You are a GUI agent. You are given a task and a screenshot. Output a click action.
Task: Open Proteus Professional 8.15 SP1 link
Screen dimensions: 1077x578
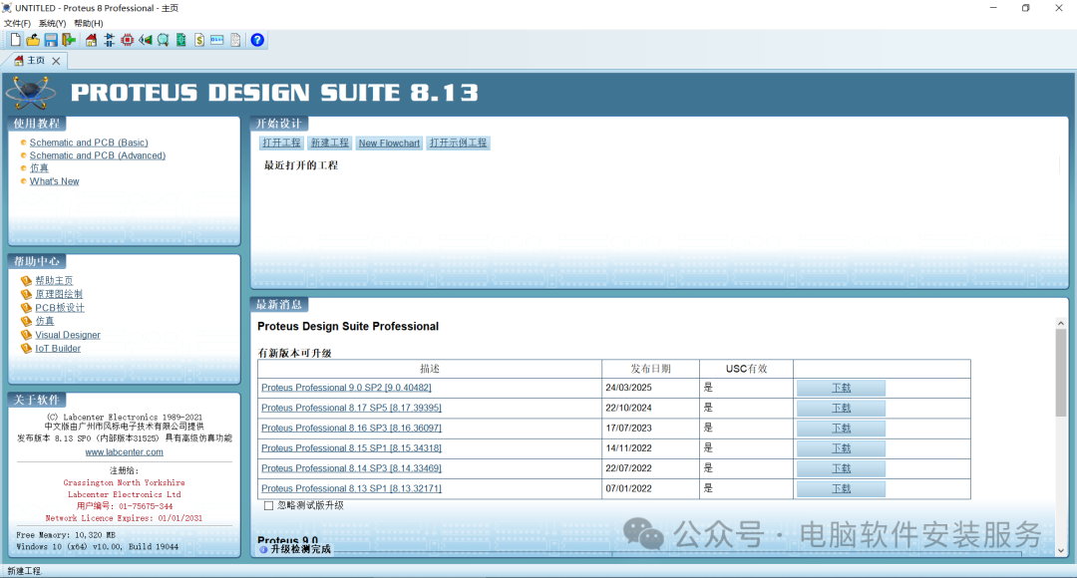(351, 448)
